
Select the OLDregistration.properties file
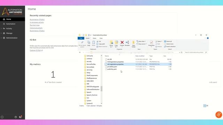pos(115,62)
